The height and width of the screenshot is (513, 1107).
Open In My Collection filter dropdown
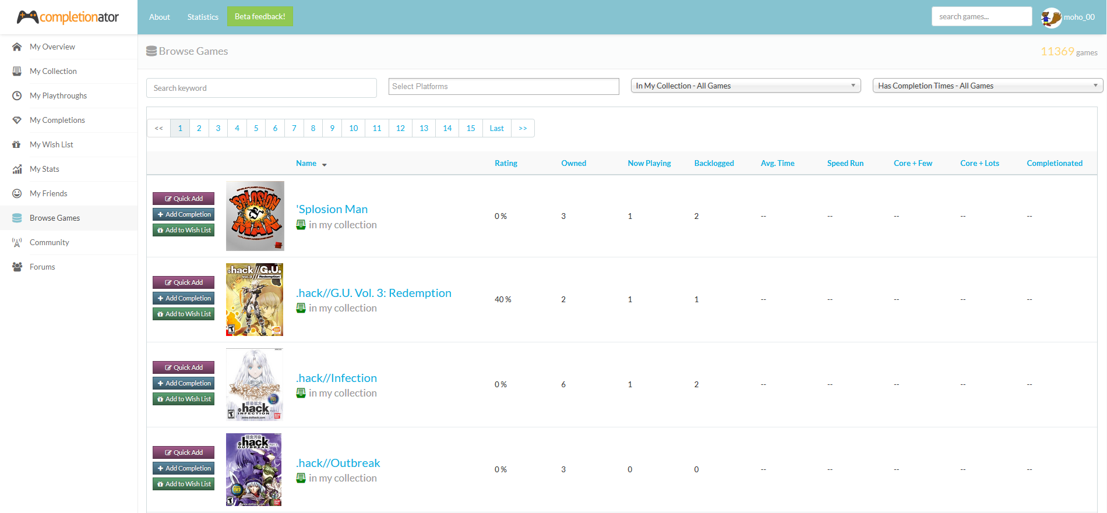click(x=746, y=86)
